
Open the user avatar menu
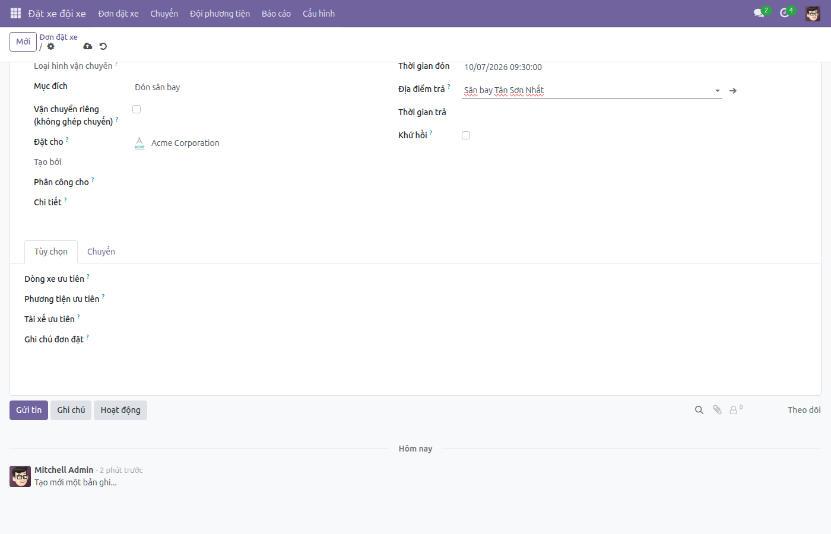[x=813, y=13]
